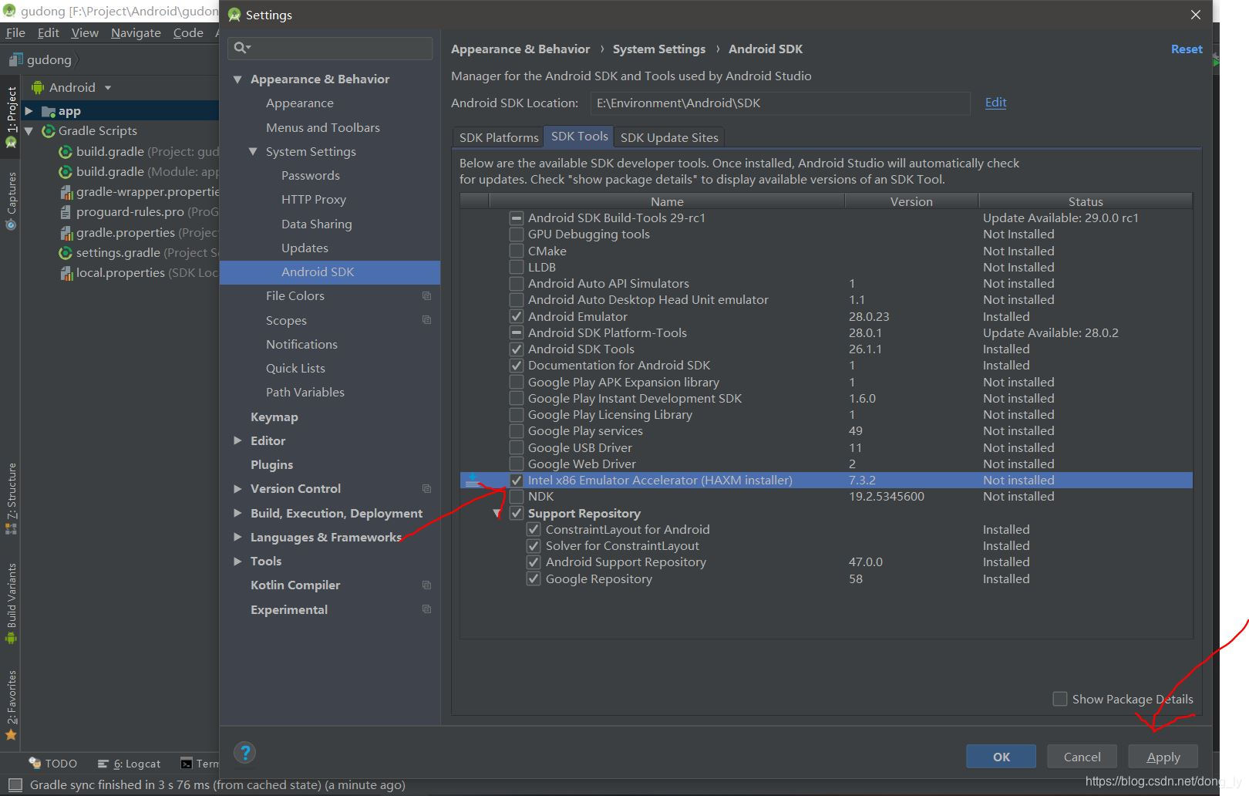Click the gudong project folder icon
The width and height of the screenshot is (1249, 796).
coord(15,59)
